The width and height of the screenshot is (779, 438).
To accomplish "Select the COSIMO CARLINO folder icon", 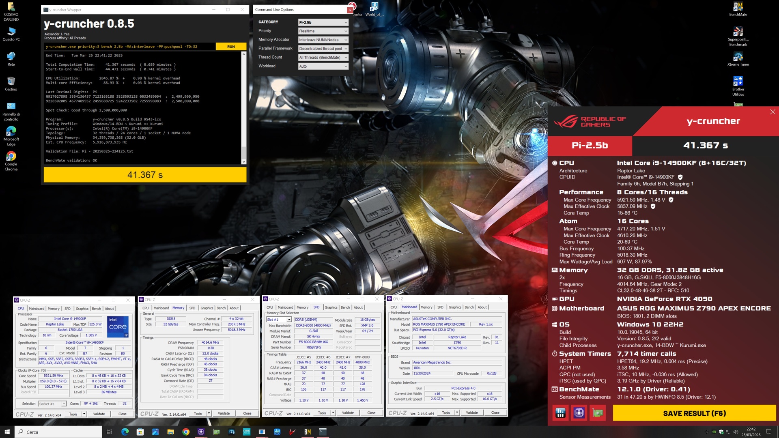I will 11,11.
